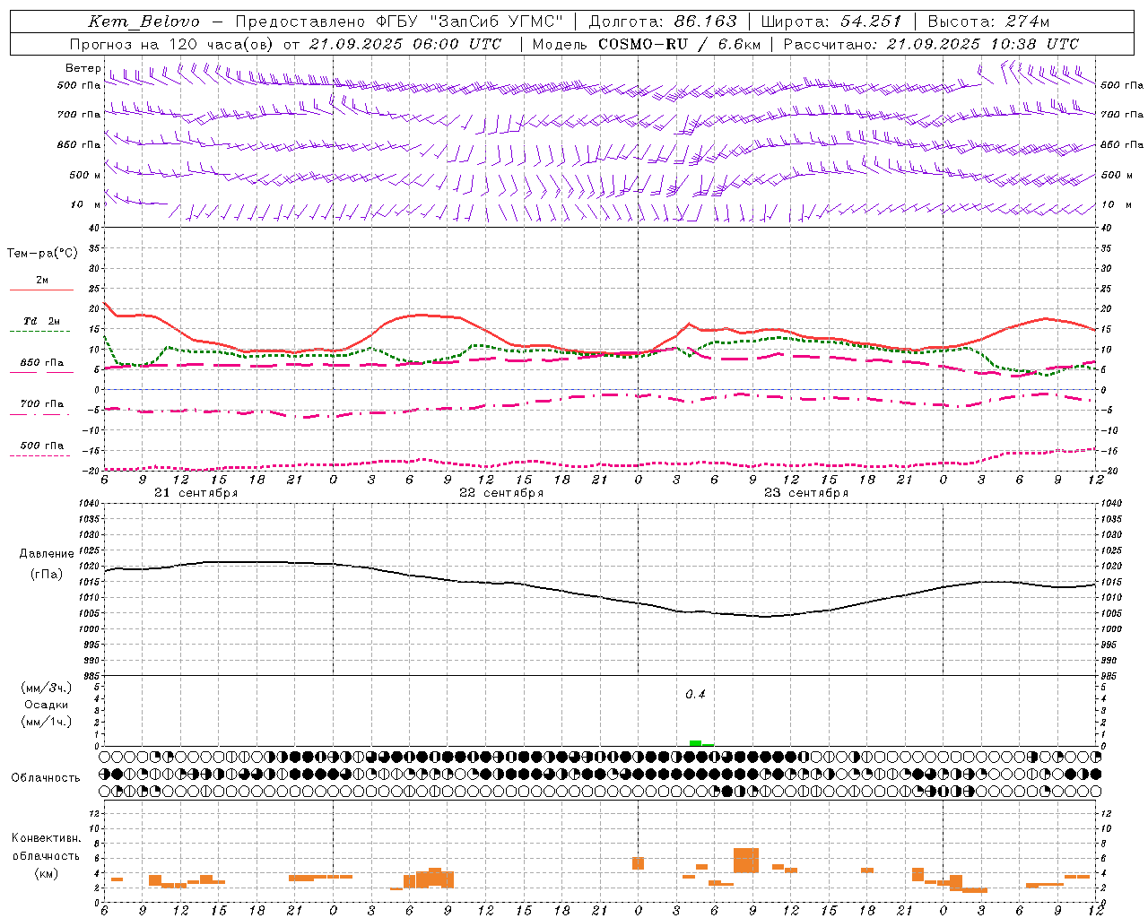Click the 10 м wind level label on left
This screenshot has width=1148, height=918.
(85, 205)
